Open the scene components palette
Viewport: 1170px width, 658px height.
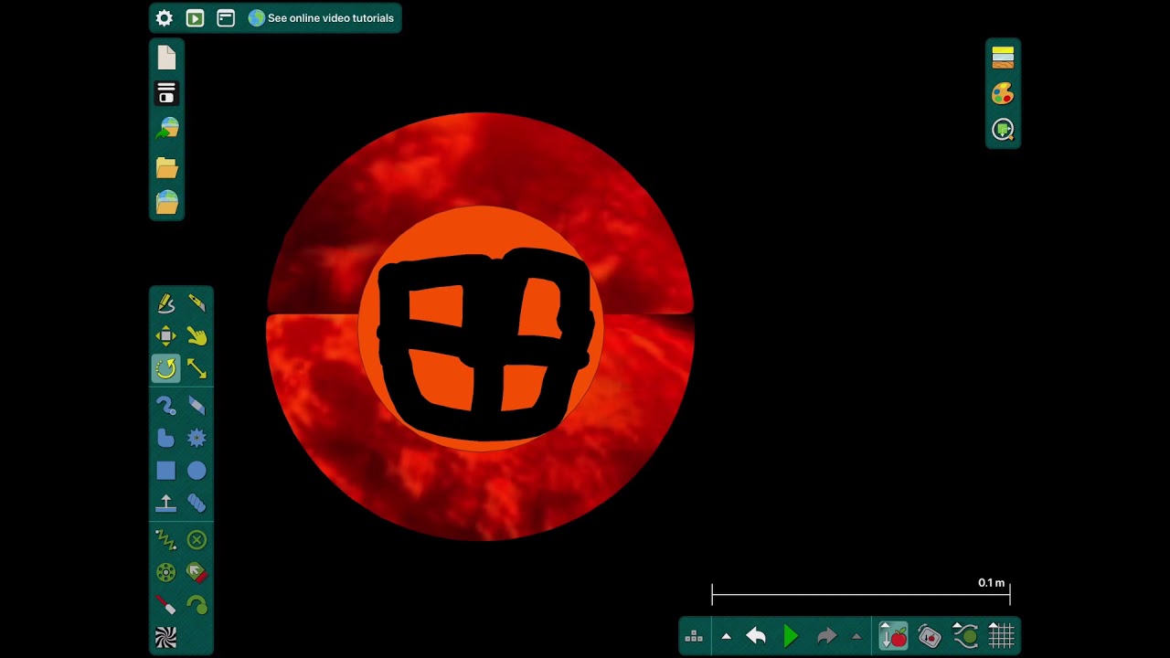(x=166, y=93)
